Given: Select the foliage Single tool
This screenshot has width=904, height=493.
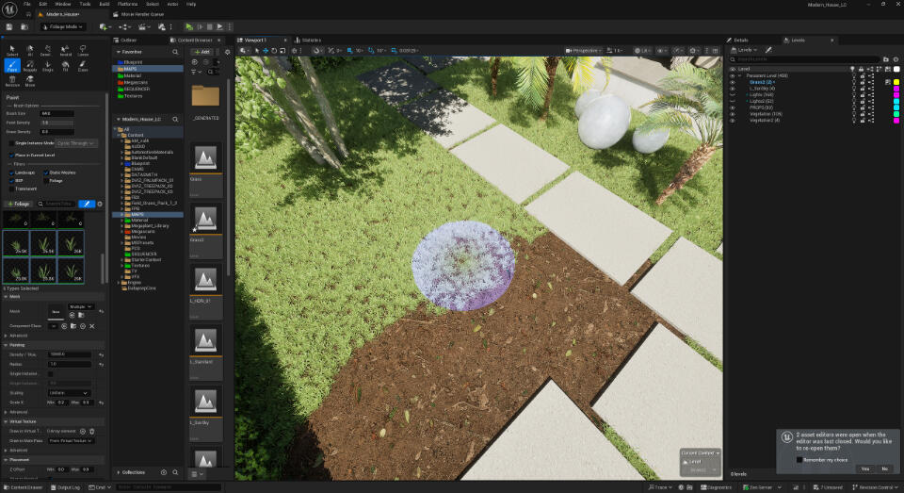Looking at the screenshot, I should (48, 65).
